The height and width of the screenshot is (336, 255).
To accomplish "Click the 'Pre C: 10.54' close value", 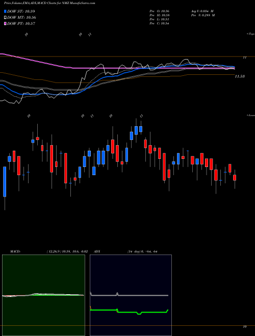I will (160, 23).
